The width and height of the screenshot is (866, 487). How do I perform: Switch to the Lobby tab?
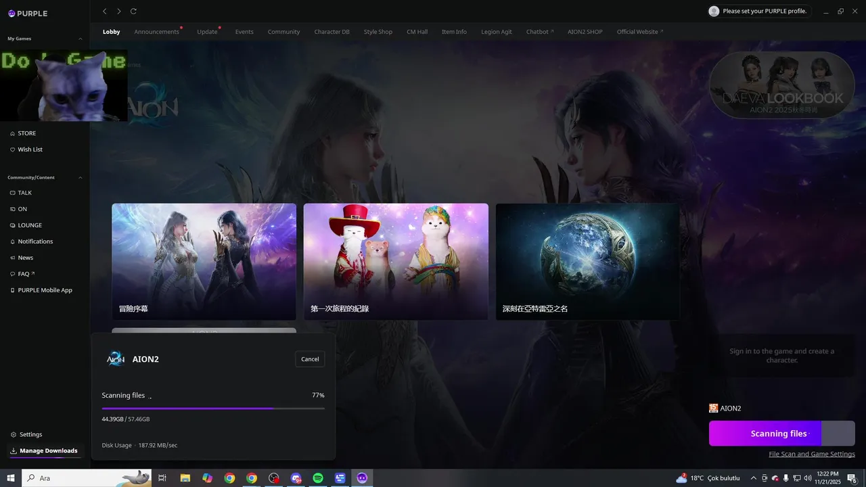click(x=112, y=32)
